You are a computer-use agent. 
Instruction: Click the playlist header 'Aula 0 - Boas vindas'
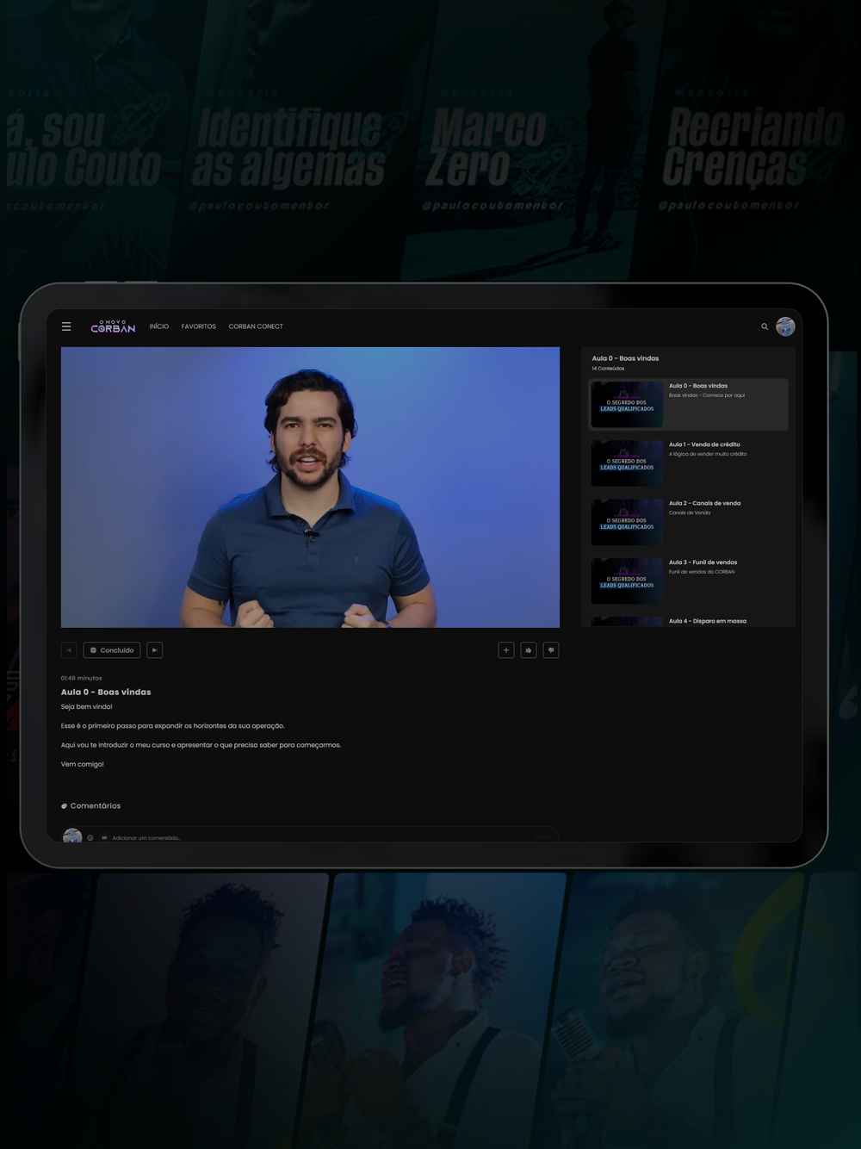(625, 358)
